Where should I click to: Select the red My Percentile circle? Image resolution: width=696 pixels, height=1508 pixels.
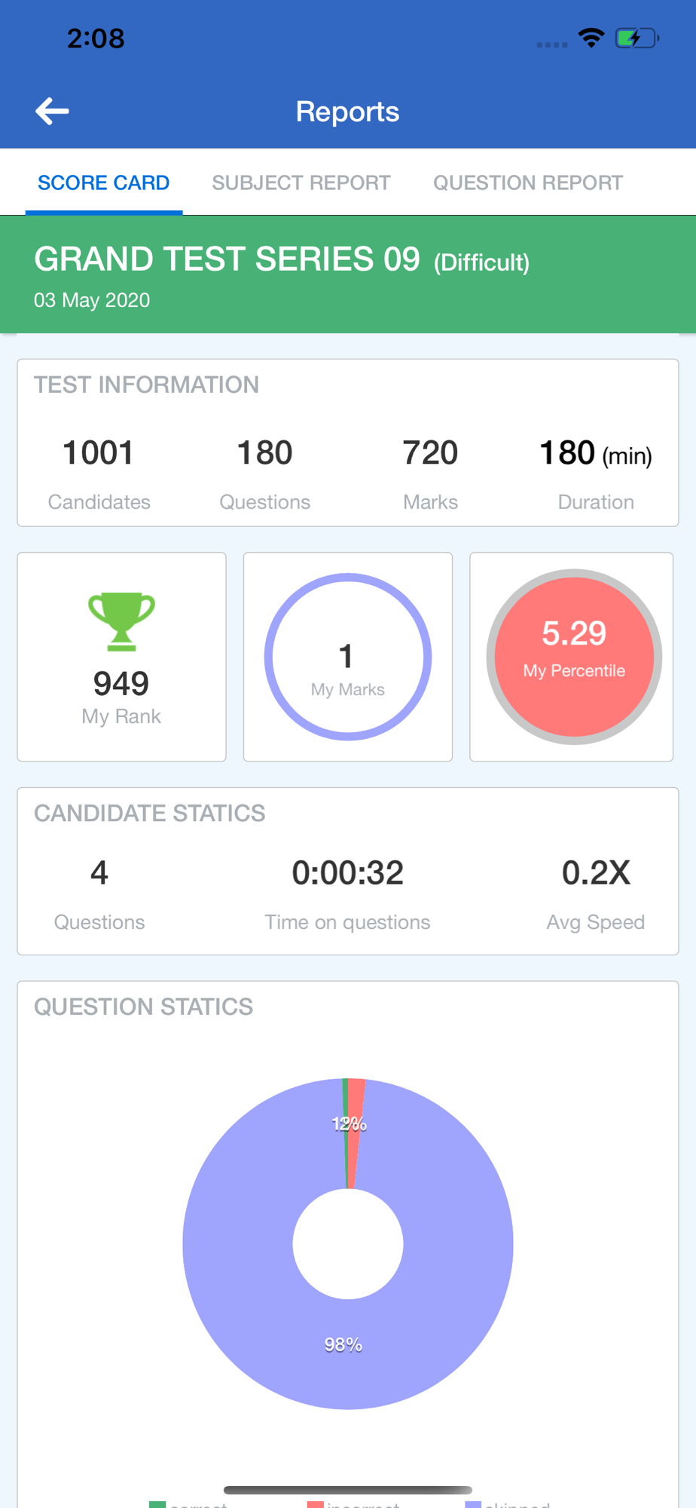pyautogui.click(x=574, y=657)
